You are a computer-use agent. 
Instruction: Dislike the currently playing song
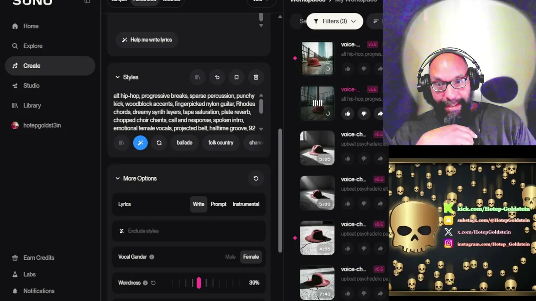coord(364,113)
